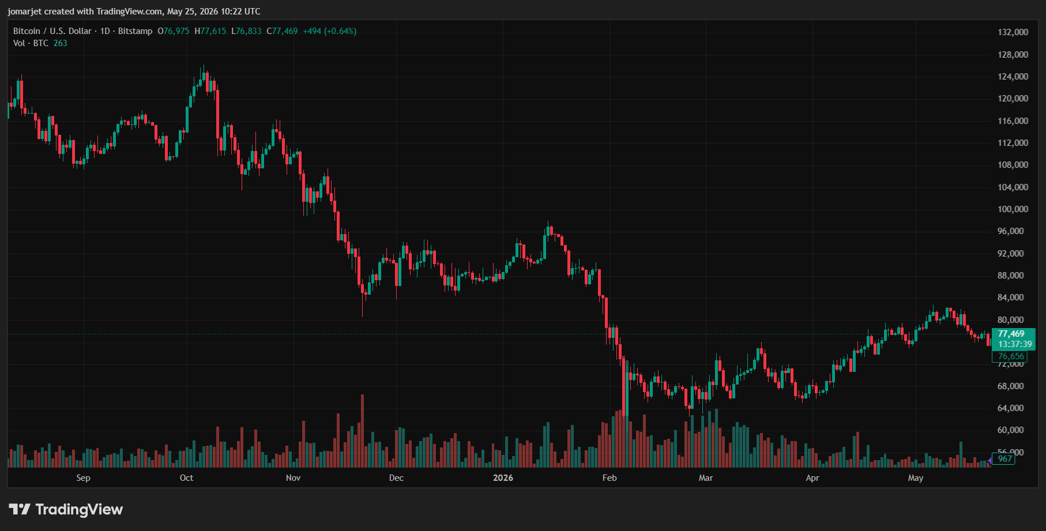The height and width of the screenshot is (531, 1046).
Task: Click the Vol · BTC indicator legend
Action: tap(31, 43)
